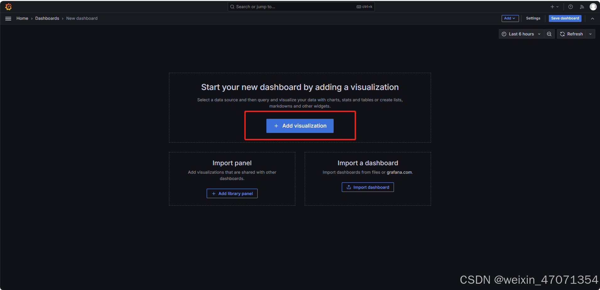Click the Add visualization button

pos(300,126)
